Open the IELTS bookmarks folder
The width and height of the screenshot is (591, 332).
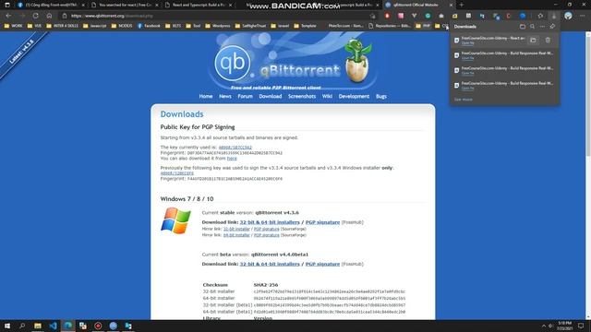[173, 26]
